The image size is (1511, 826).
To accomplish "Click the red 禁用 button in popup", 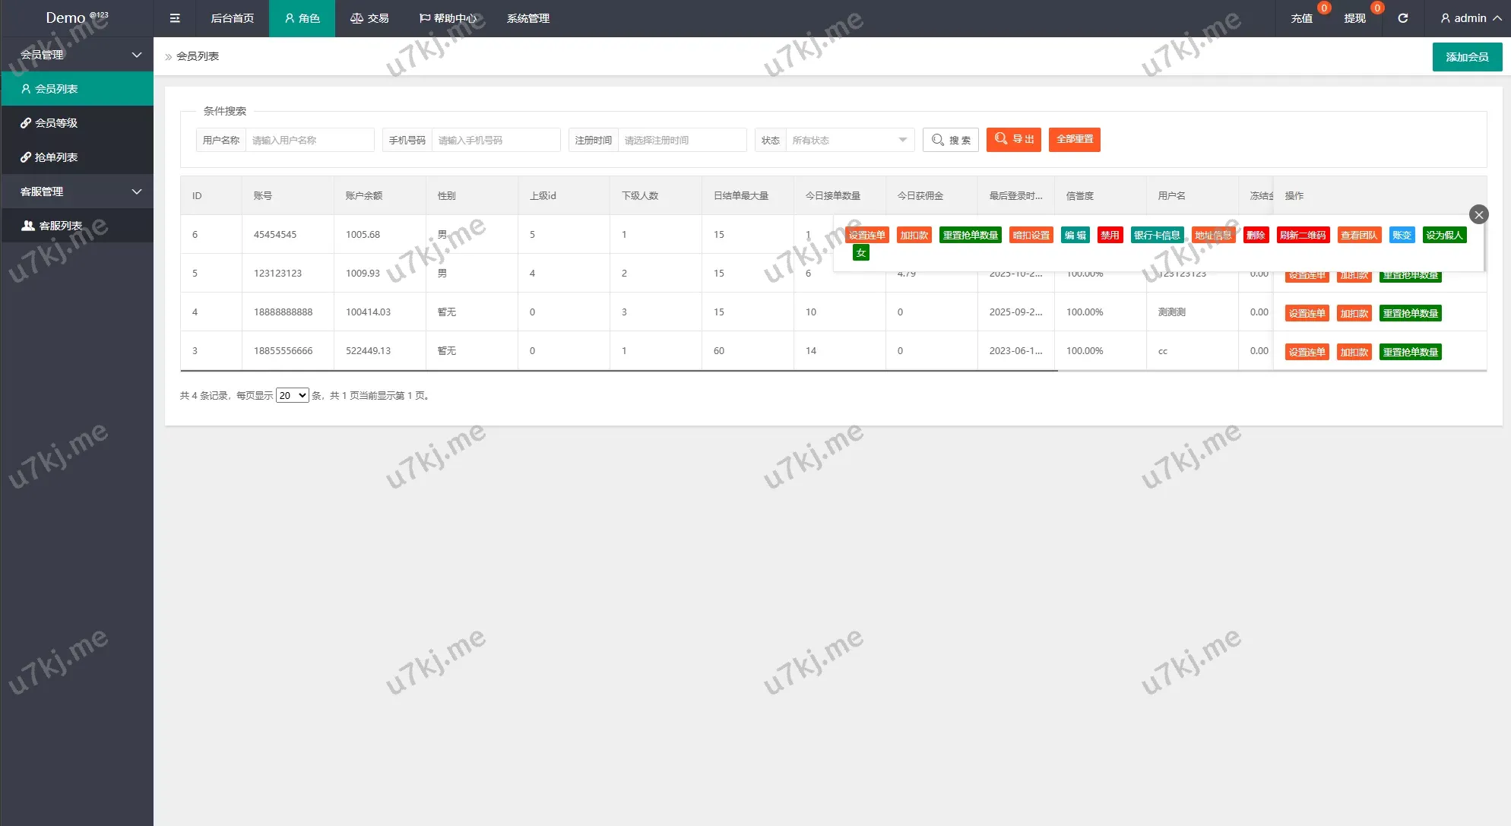I will (1110, 236).
